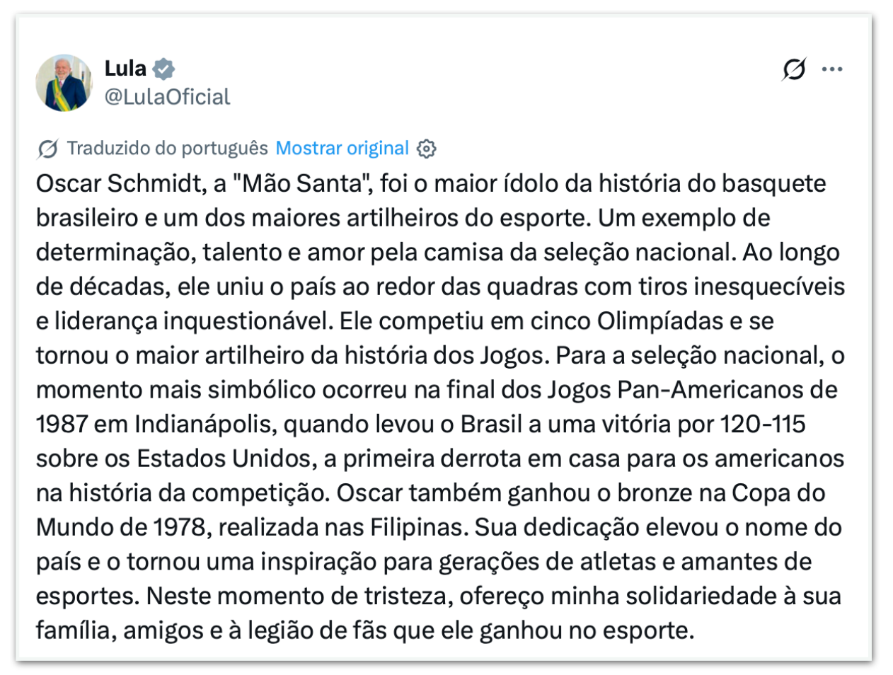Click the score "120-115" in the post
Viewport: 893px width, 675px height.
pos(763,425)
